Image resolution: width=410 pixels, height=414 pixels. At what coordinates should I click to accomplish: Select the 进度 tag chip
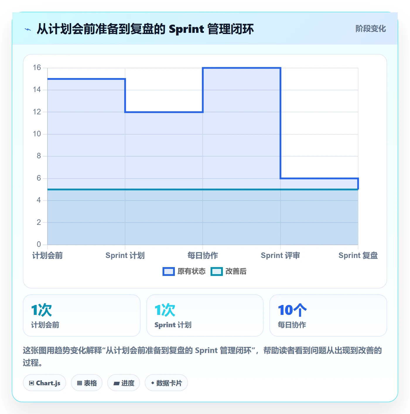pyautogui.click(x=124, y=383)
